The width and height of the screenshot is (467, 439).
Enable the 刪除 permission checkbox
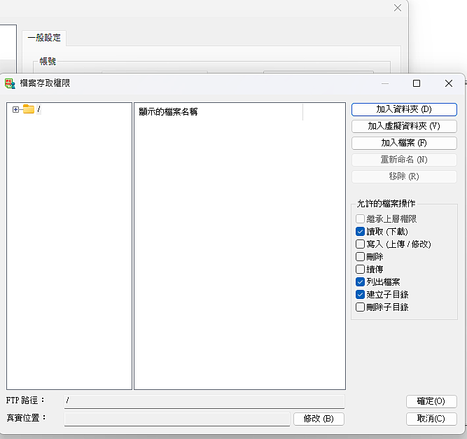[x=360, y=257]
